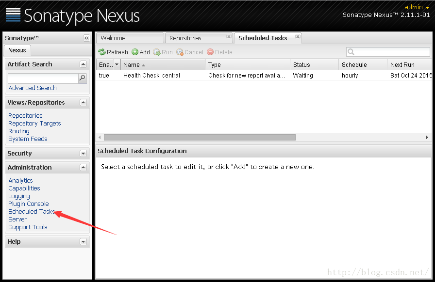Click the Waiting status cell
This screenshot has height=282, width=435.
pyautogui.click(x=302, y=76)
